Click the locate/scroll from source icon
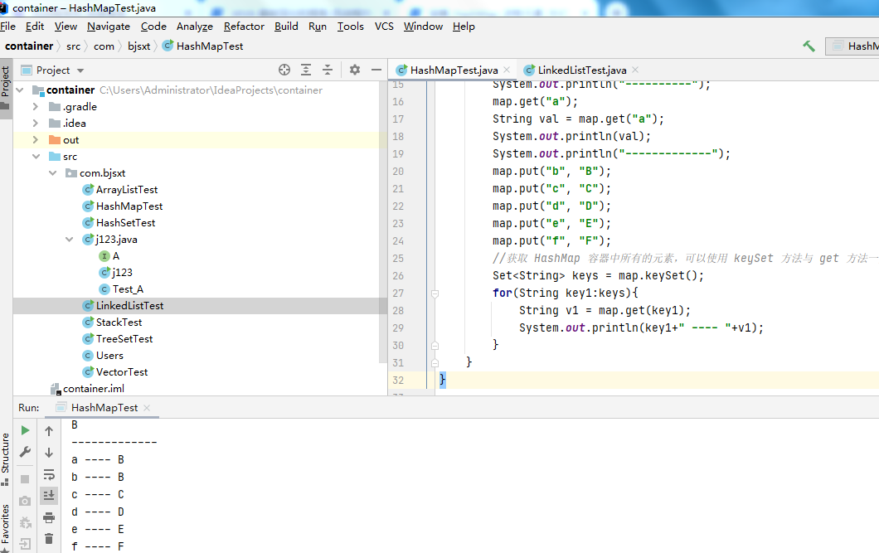Screen dimensions: 879x553 pos(284,70)
